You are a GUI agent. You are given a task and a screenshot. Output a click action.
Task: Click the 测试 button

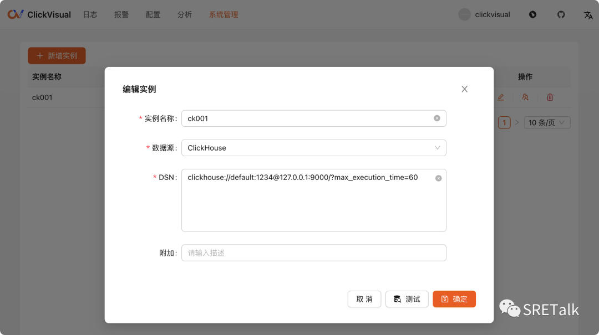point(407,299)
